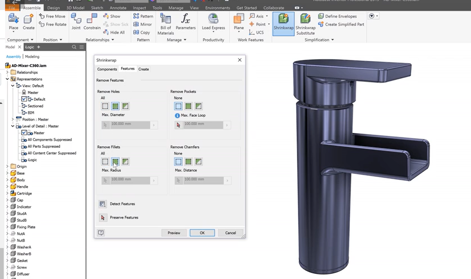This screenshot has height=279, width=471.
Task: Select the Fixing Plate tree item
Action: (x=26, y=227)
